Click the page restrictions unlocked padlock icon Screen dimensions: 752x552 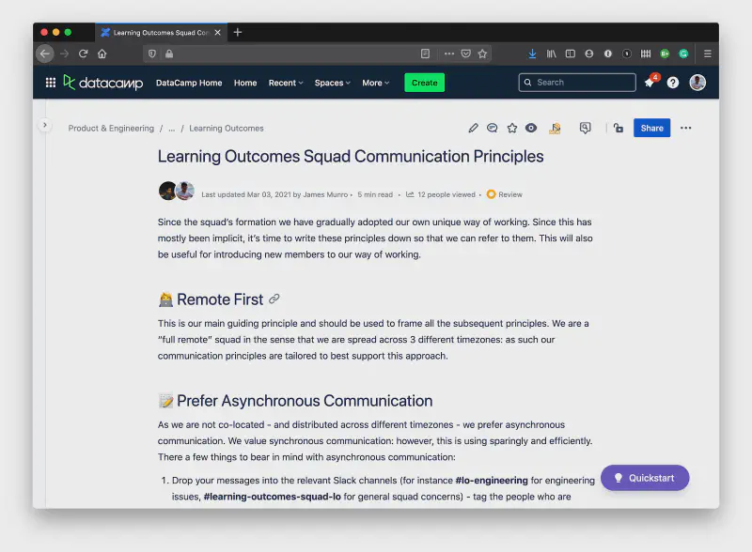point(618,129)
